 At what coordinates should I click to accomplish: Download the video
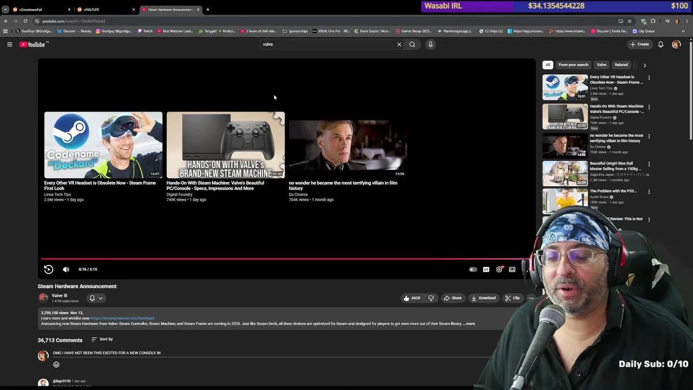pos(483,298)
